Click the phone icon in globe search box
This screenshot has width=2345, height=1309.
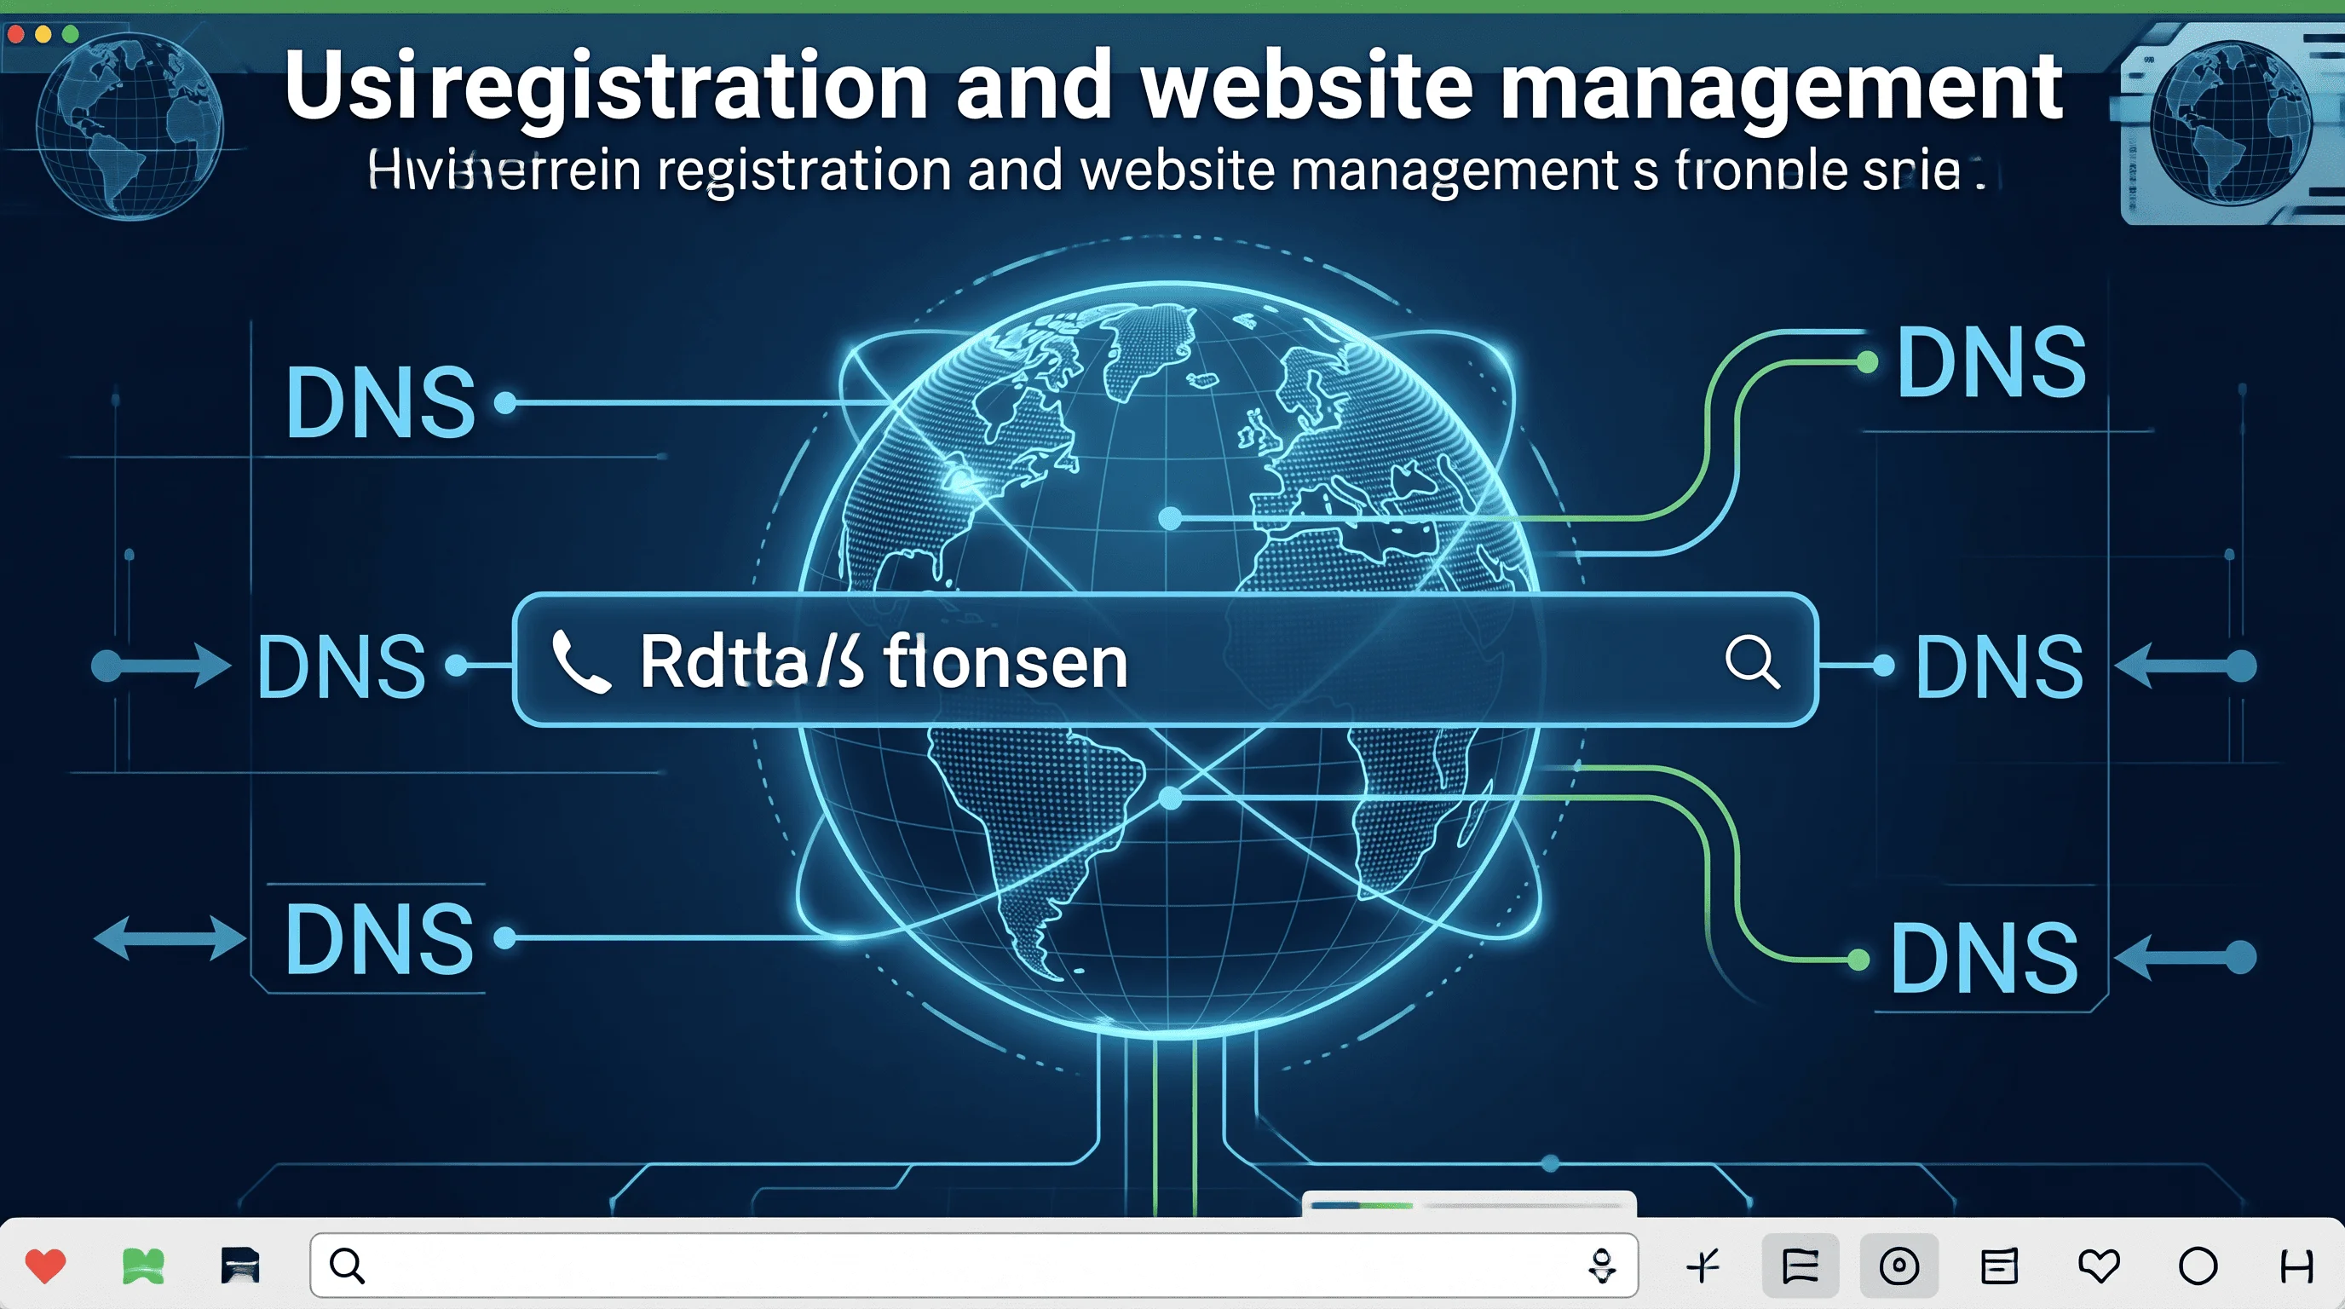[581, 662]
